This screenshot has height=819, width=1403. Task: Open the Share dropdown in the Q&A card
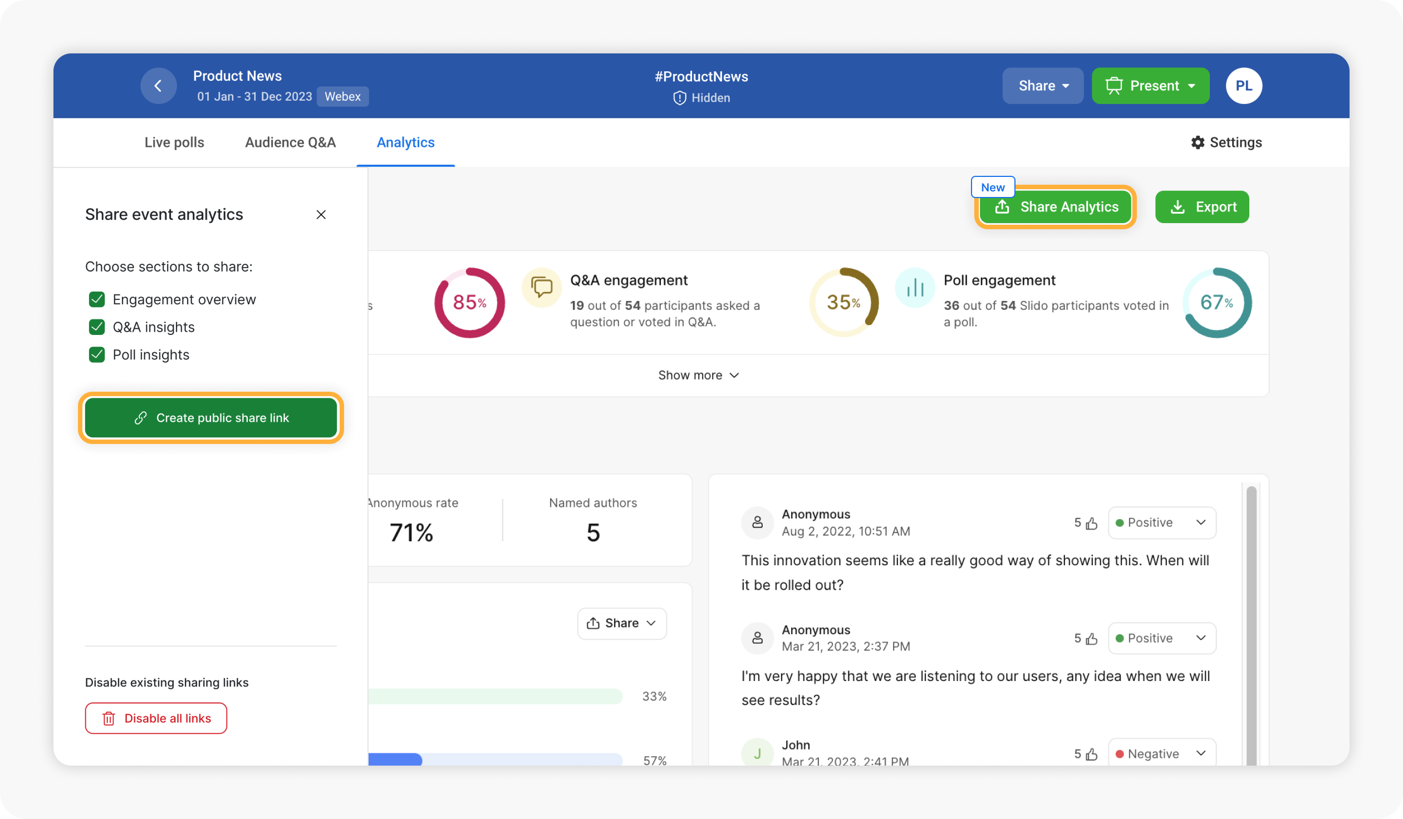[x=621, y=623]
